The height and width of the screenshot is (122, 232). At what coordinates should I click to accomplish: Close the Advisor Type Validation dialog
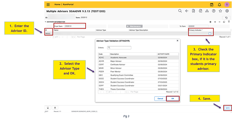coord(178,40)
